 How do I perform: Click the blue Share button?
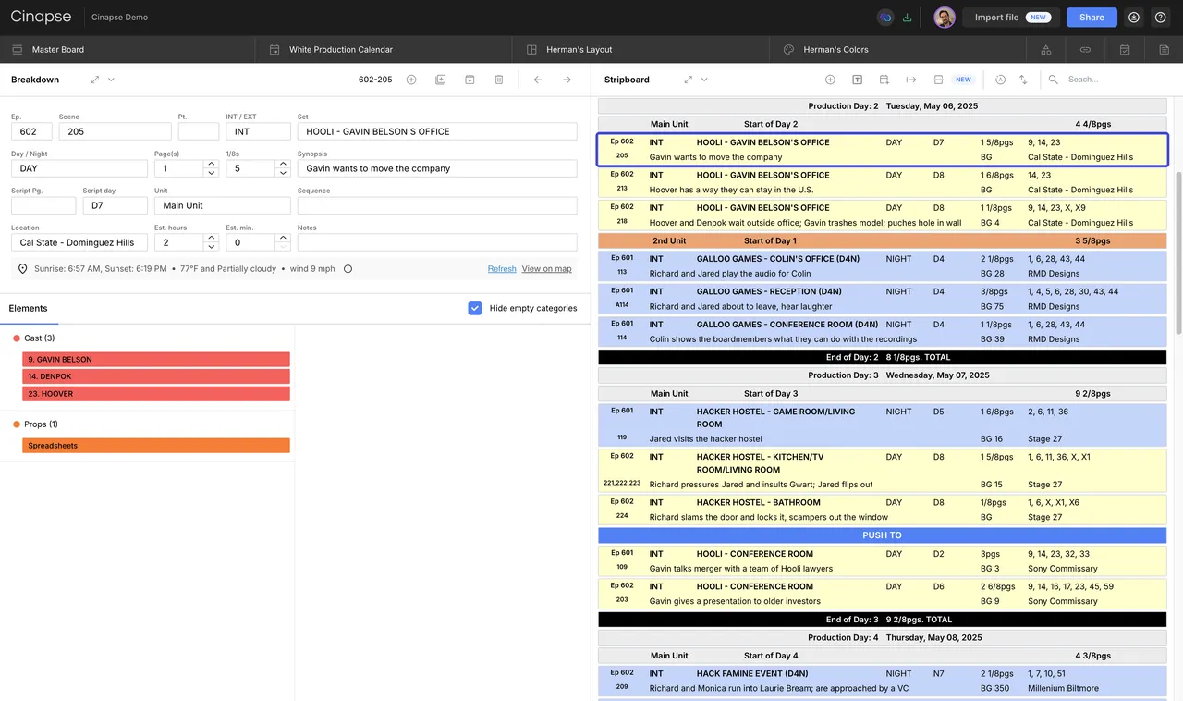coord(1092,18)
